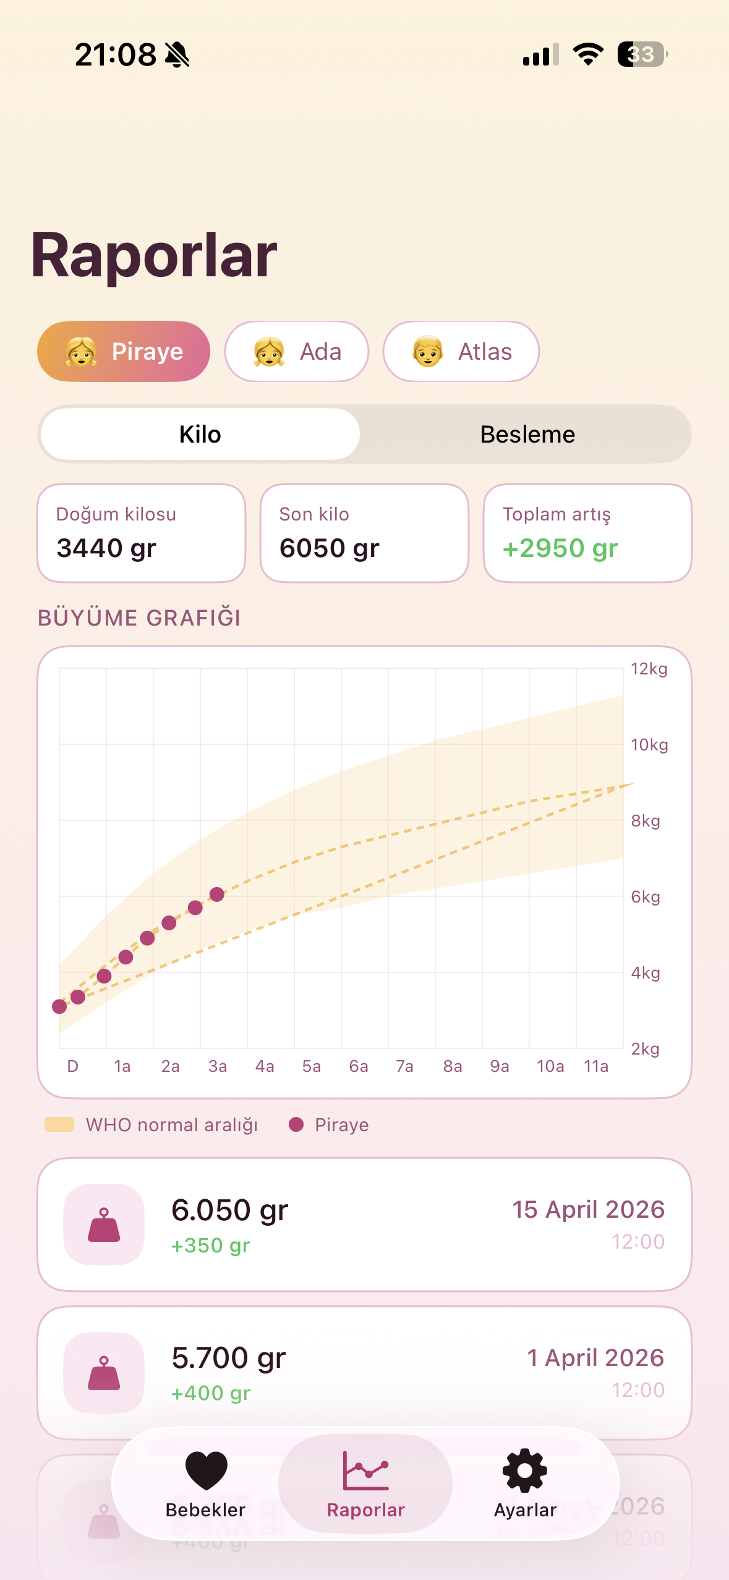
Task: Tap weight icon on 5.700 gr entry
Action: click(104, 1372)
